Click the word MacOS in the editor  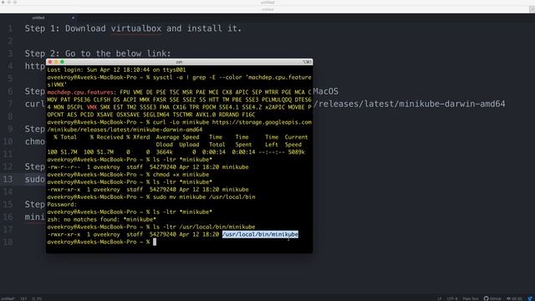click(326, 91)
